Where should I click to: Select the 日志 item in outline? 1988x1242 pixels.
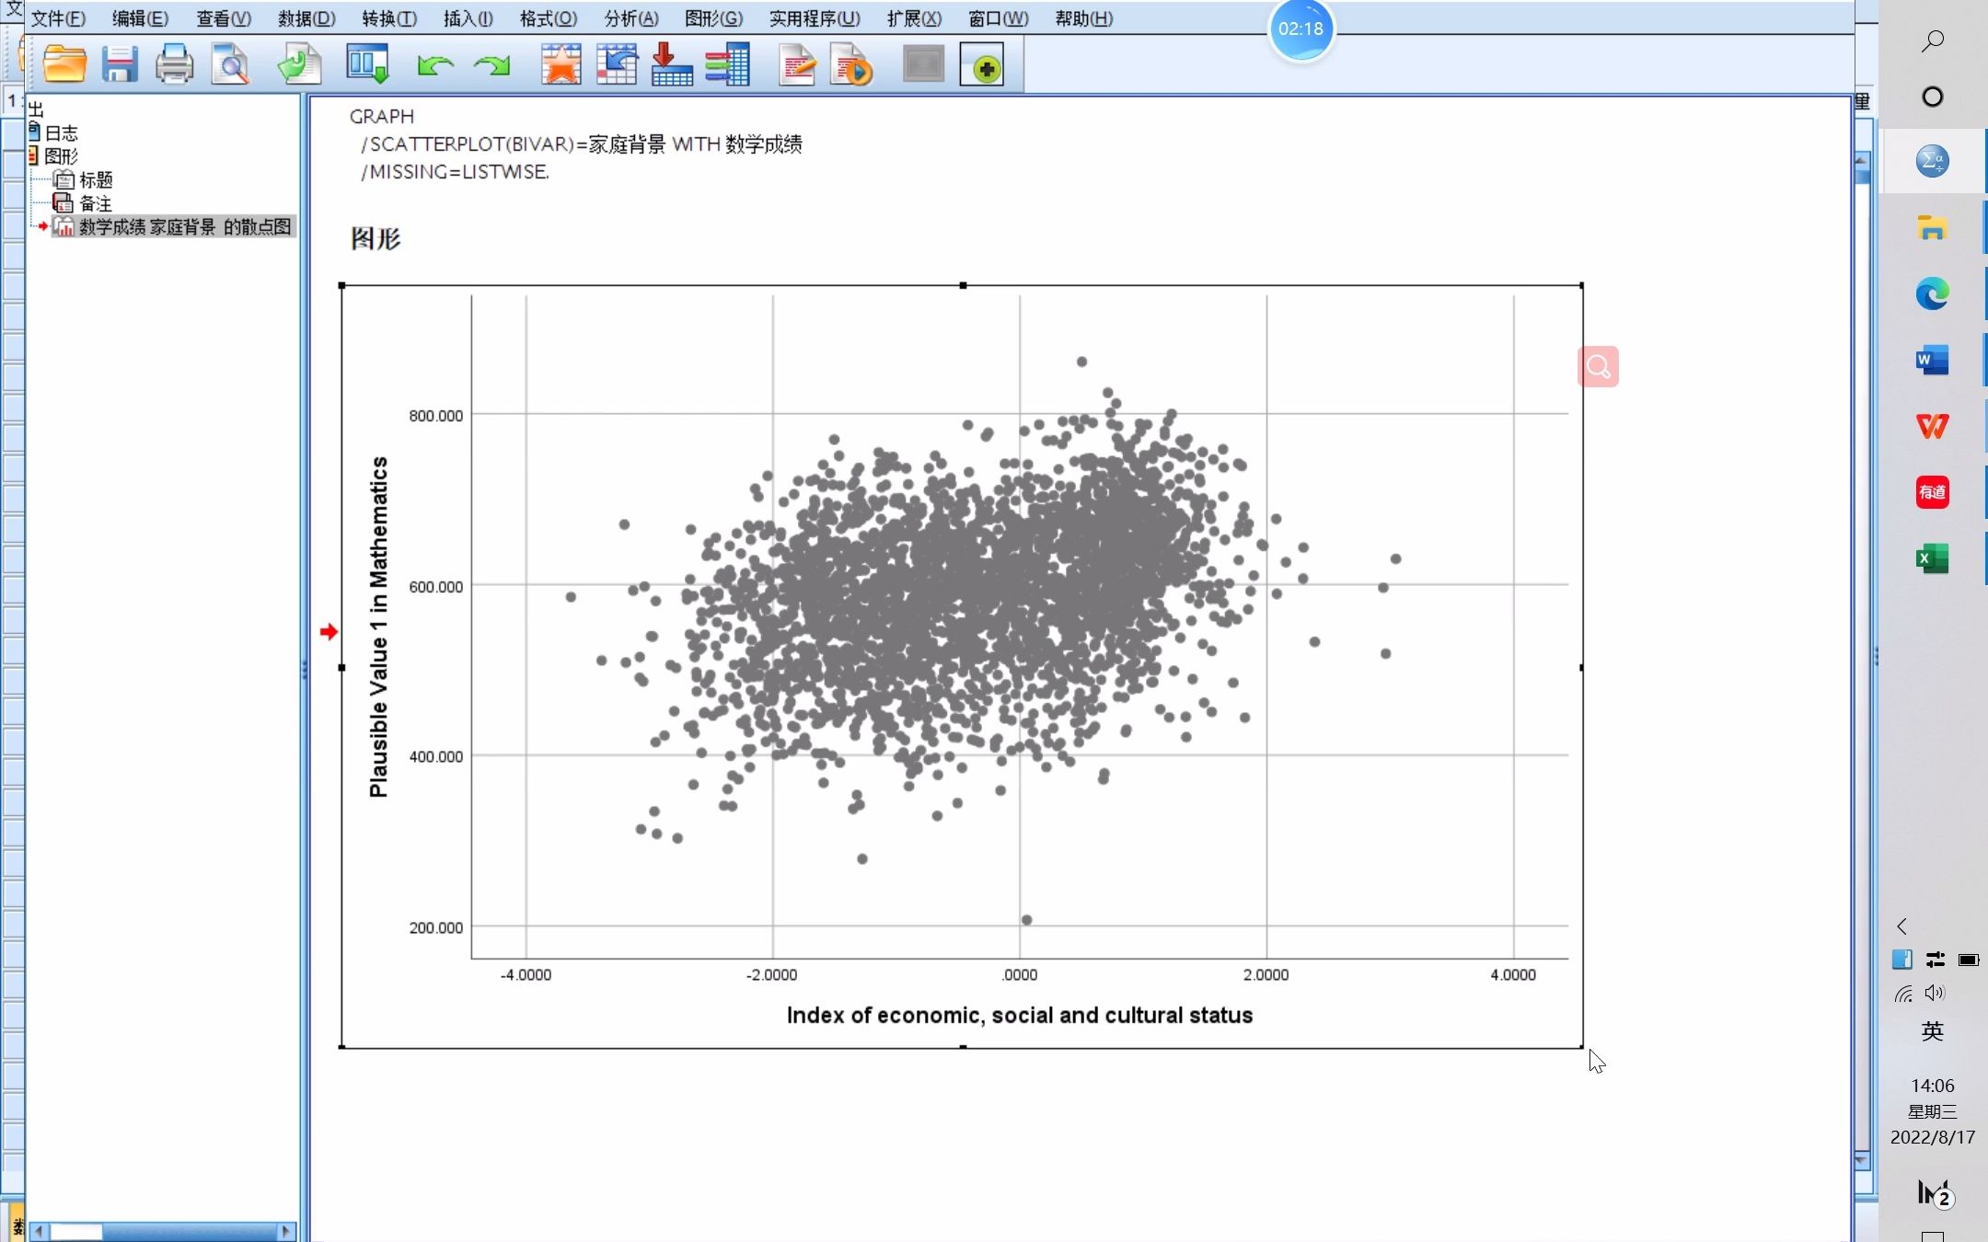pos(61,132)
